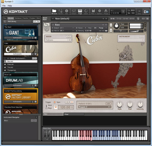Switch the Host/Keys trigger switch

click(x=46, y=107)
